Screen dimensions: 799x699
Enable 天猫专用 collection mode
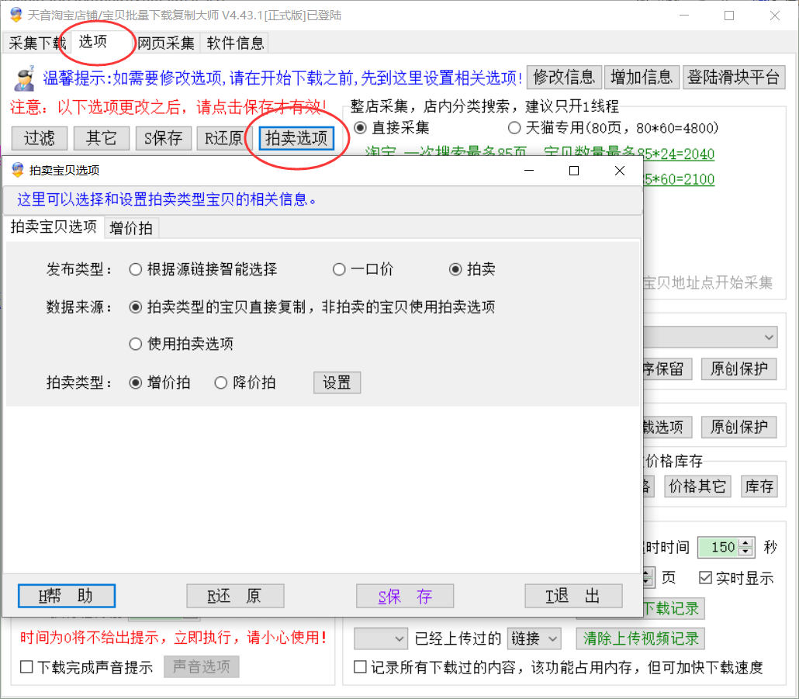tap(514, 128)
